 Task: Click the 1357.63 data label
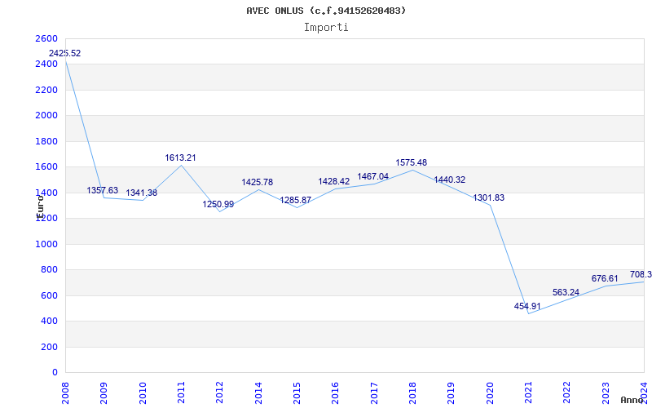103,190
